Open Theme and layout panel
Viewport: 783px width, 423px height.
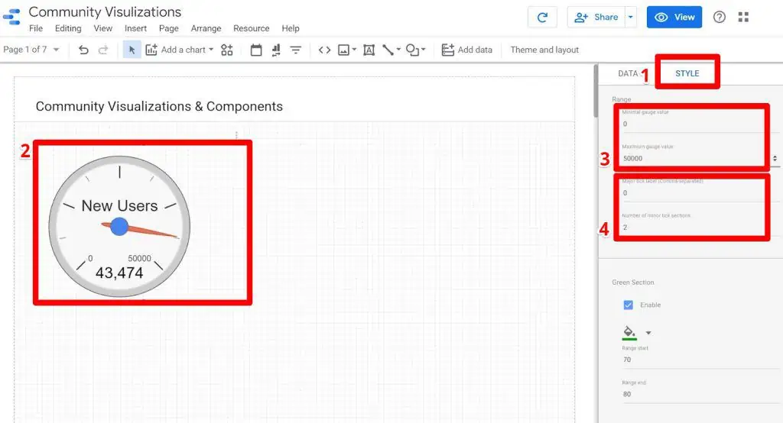[544, 50]
